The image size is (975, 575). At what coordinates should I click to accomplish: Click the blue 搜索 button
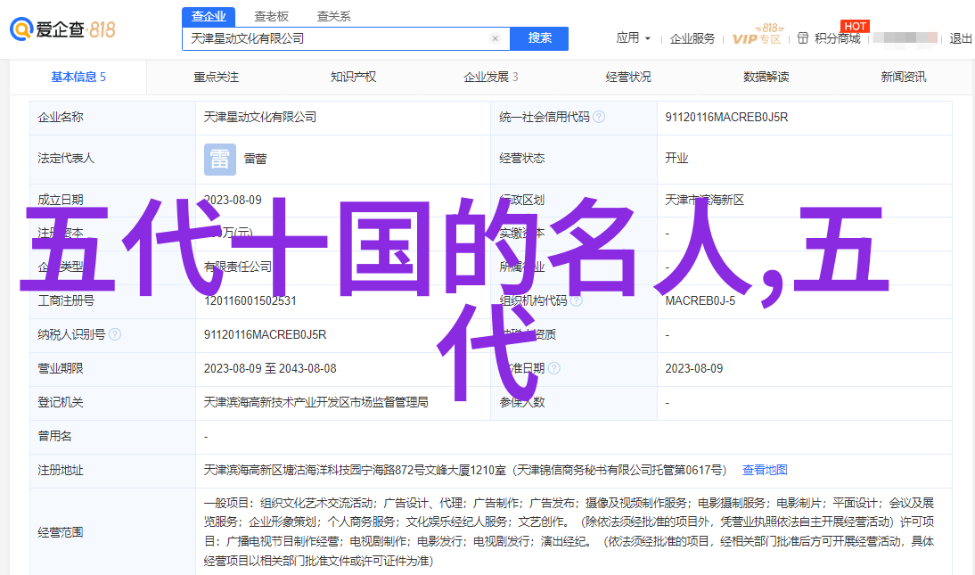pos(539,38)
